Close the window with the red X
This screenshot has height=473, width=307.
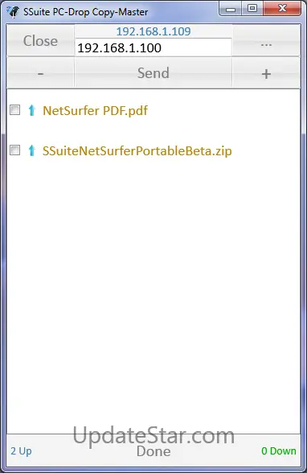coord(282,8)
